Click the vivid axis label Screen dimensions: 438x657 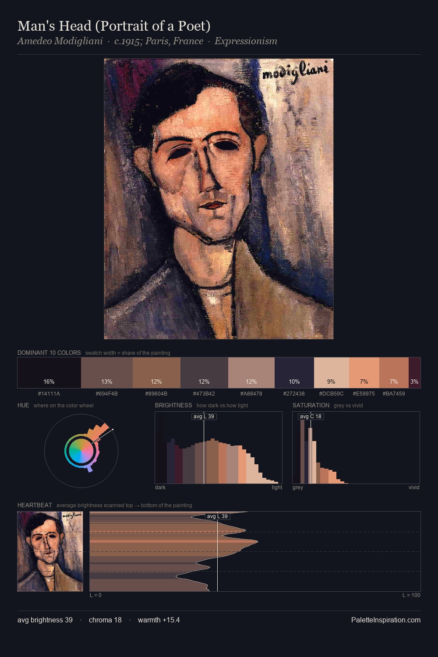click(x=414, y=487)
